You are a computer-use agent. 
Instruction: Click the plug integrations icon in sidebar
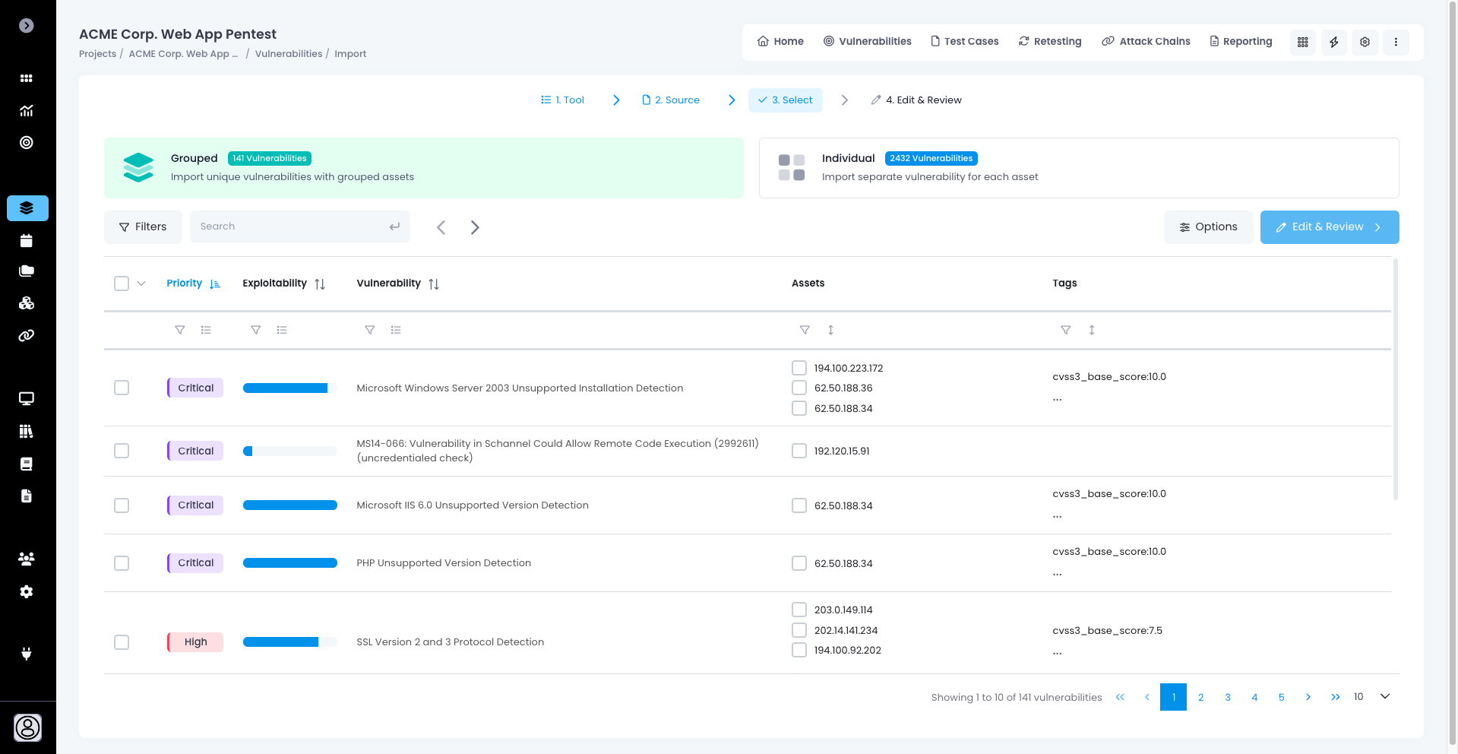[x=27, y=654]
